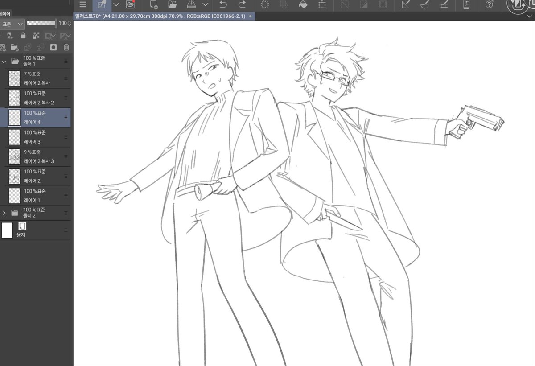Click the drag handle of 레이어 1
The width and height of the screenshot is (535, 366).
66,196
